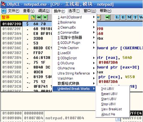Expand the OllyDump submenu

coord(74,63)
